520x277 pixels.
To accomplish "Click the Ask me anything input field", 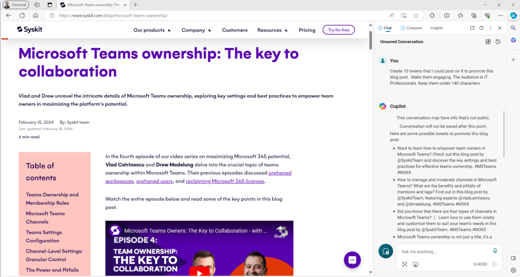I will (442, 252).
